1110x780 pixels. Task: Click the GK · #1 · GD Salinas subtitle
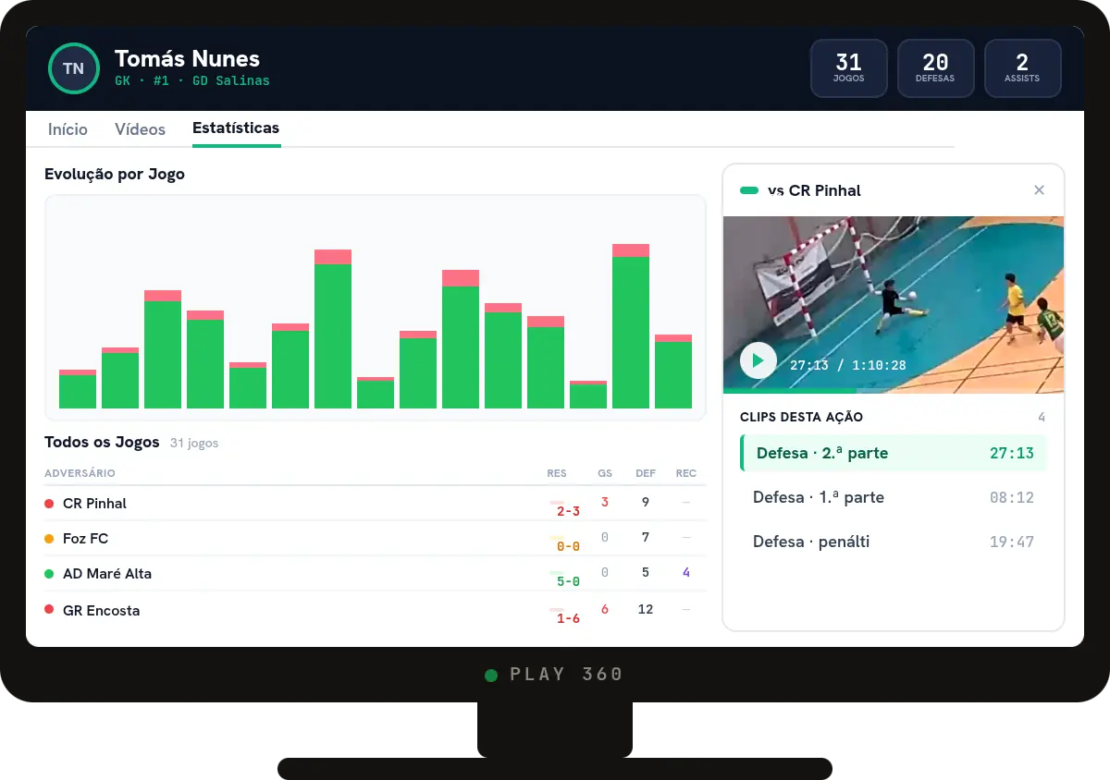(192, 80)
